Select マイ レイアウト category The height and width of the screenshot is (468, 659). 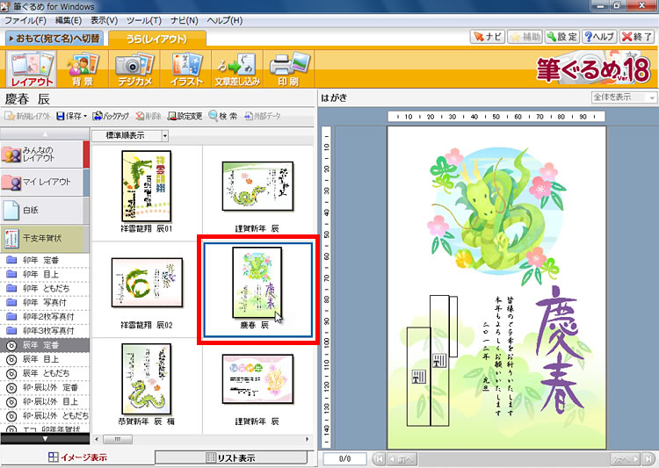tap(45, 183)
